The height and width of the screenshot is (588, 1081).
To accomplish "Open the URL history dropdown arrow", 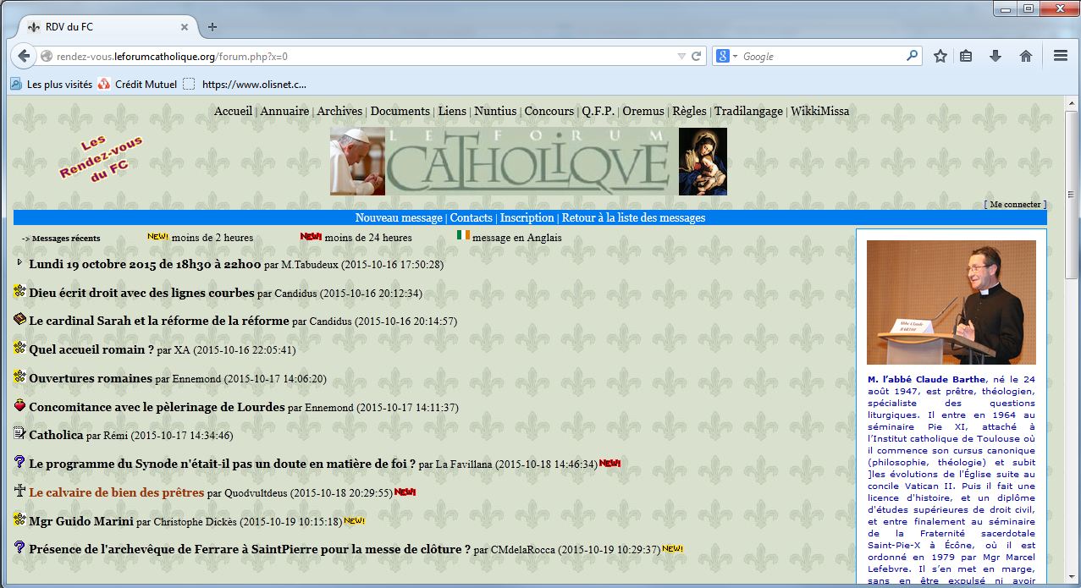I will (x=681, y=57).
